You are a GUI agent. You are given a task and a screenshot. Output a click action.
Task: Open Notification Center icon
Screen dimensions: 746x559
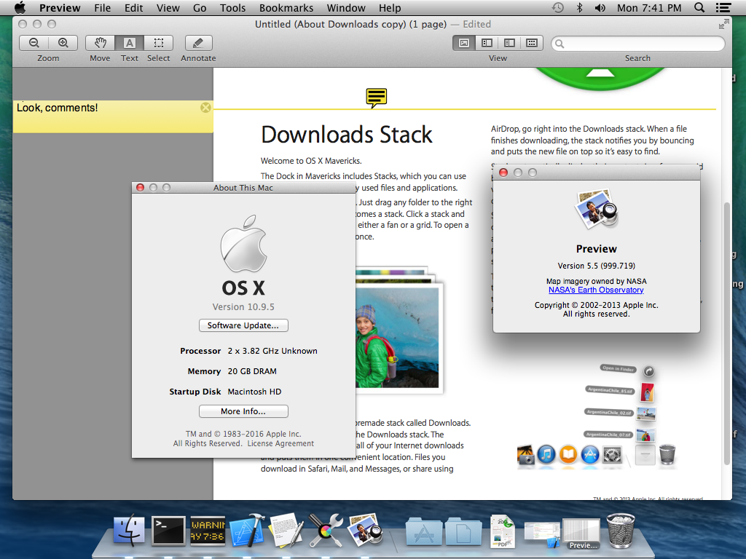coord(723,7)
